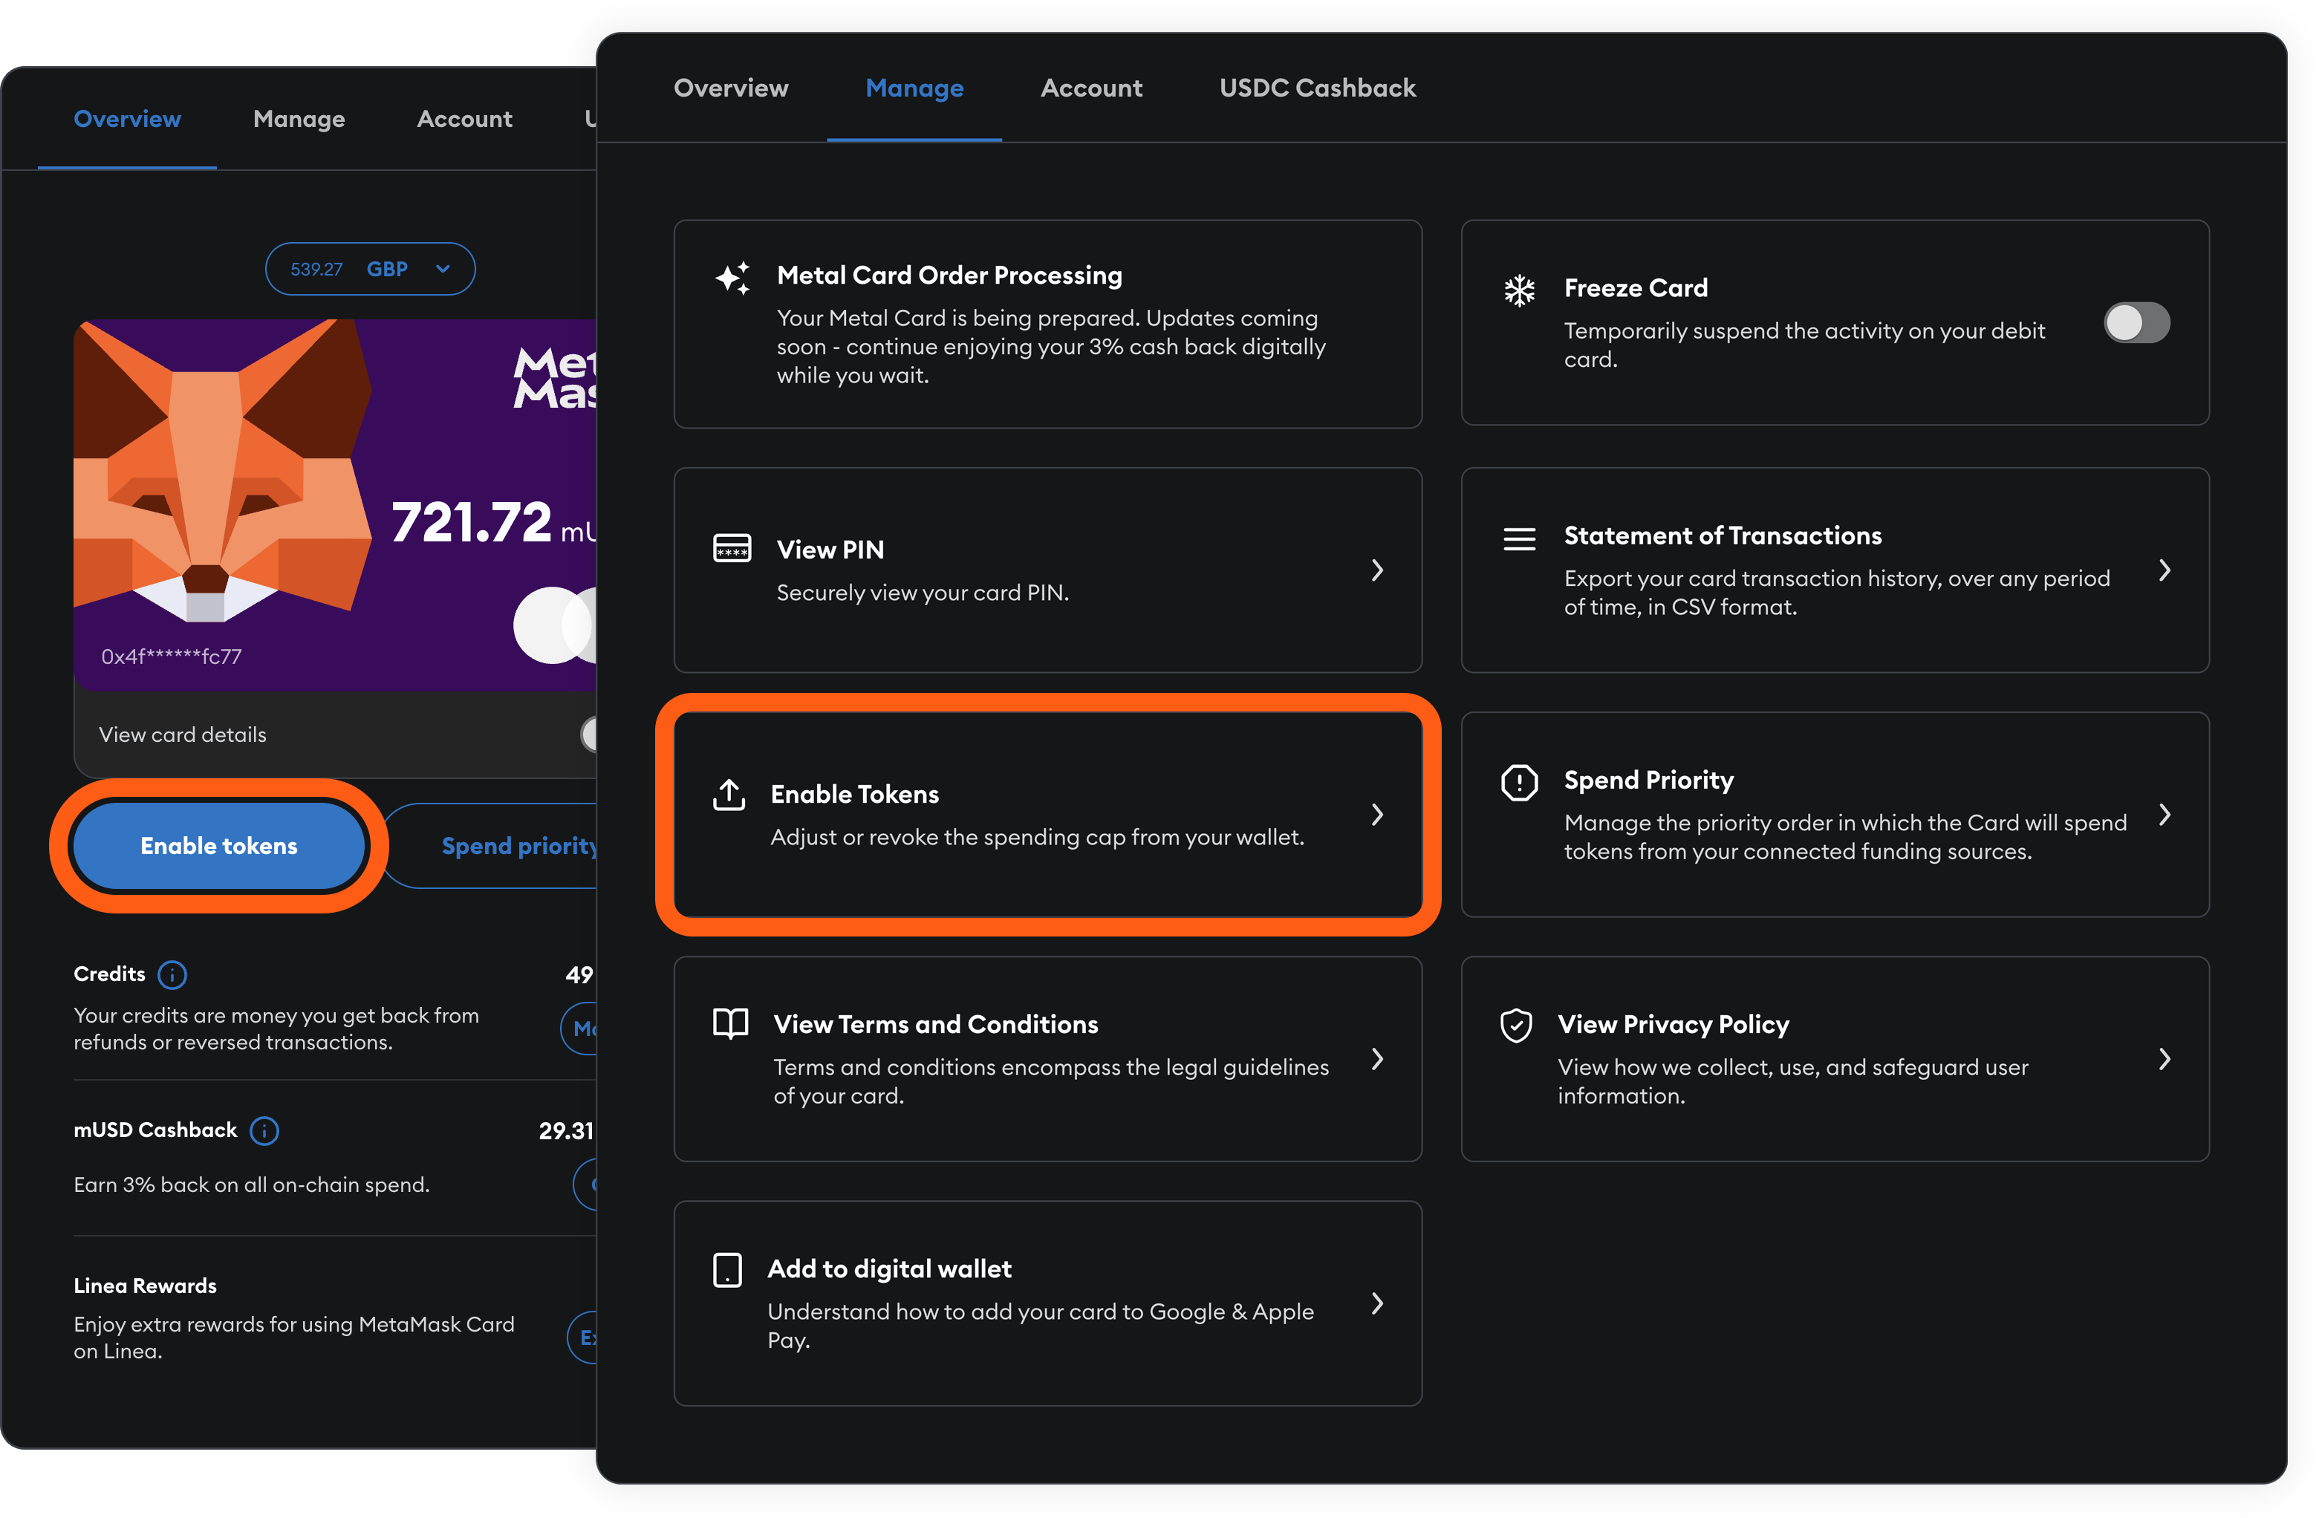Click the Statement of Transactions lines icon
The height and width of the screenshot is (1518, 2319).
(x=1519, y=539)
